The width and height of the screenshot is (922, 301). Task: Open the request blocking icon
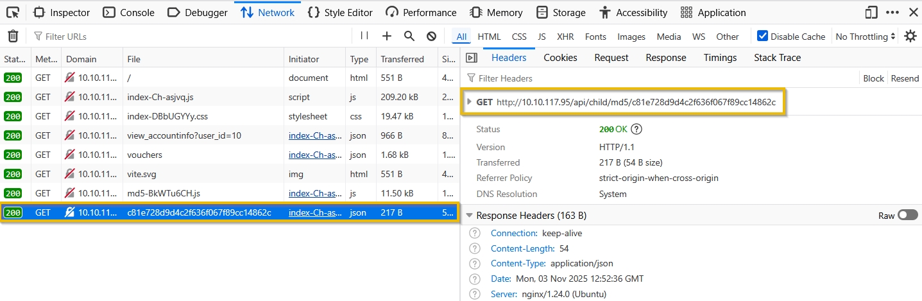point(432,37)
